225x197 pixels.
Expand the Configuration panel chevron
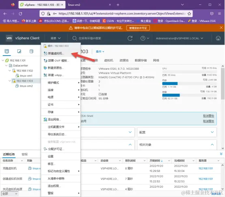[212, 132]
